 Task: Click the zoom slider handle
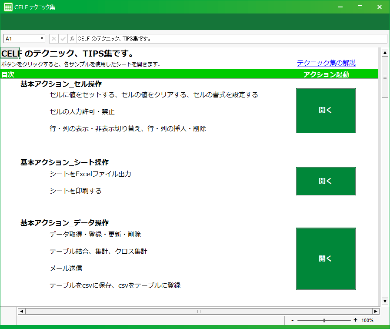(325, 320)
